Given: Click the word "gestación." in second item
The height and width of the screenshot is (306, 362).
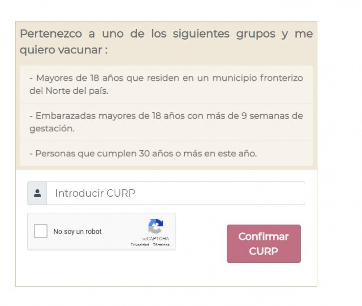Looking at the screenshot, I should [x=52, y=129].
